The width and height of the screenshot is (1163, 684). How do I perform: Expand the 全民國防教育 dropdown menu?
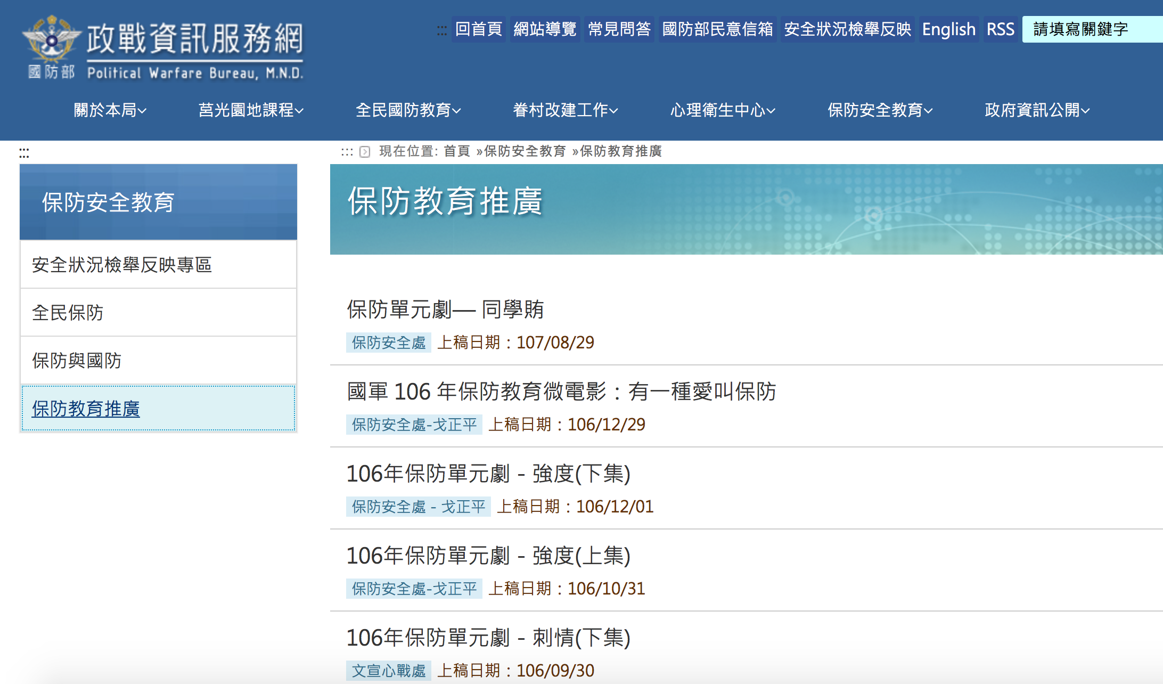408,110
